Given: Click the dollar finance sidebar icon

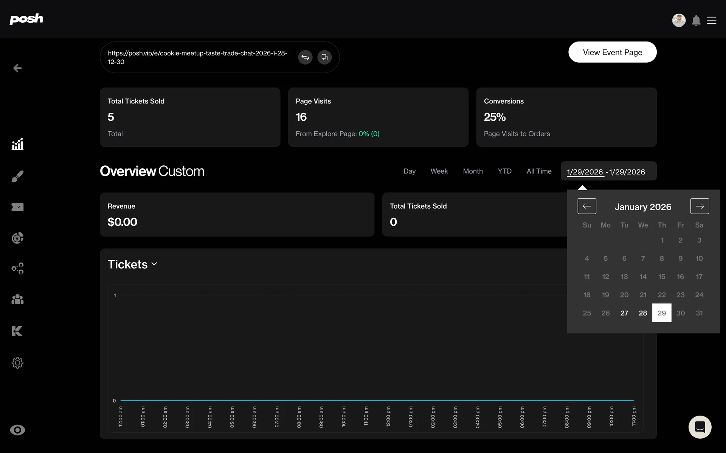Looking at the screenshot, I should 17,238.
